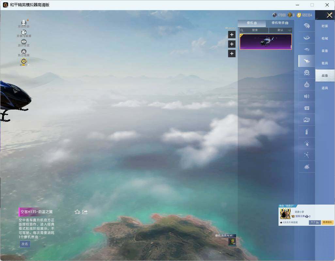The image size is (335, 261).
Task: Open 分解与拆解 disassemble tool
Action: pyautogui.click(x=24, y=33)
